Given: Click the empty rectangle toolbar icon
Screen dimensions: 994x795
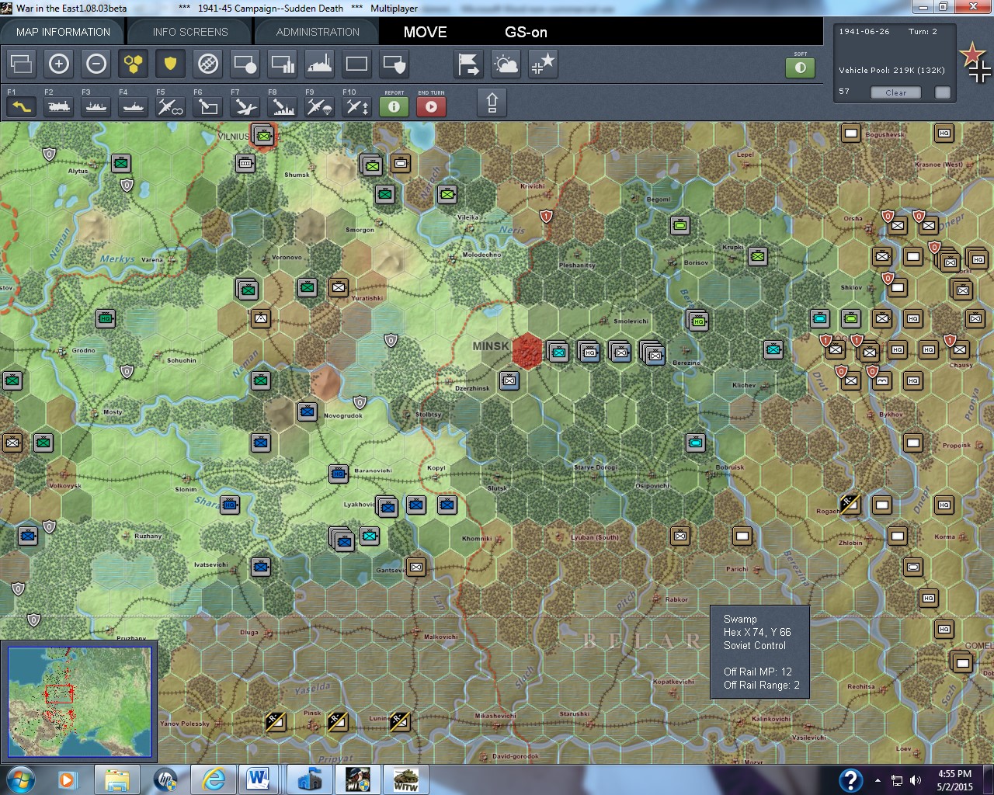Looking at the screenshot, I should coord(357,64).
